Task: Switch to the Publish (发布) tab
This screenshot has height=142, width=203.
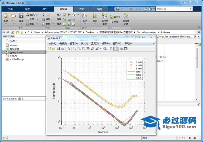Action: [x=82, y=9]
